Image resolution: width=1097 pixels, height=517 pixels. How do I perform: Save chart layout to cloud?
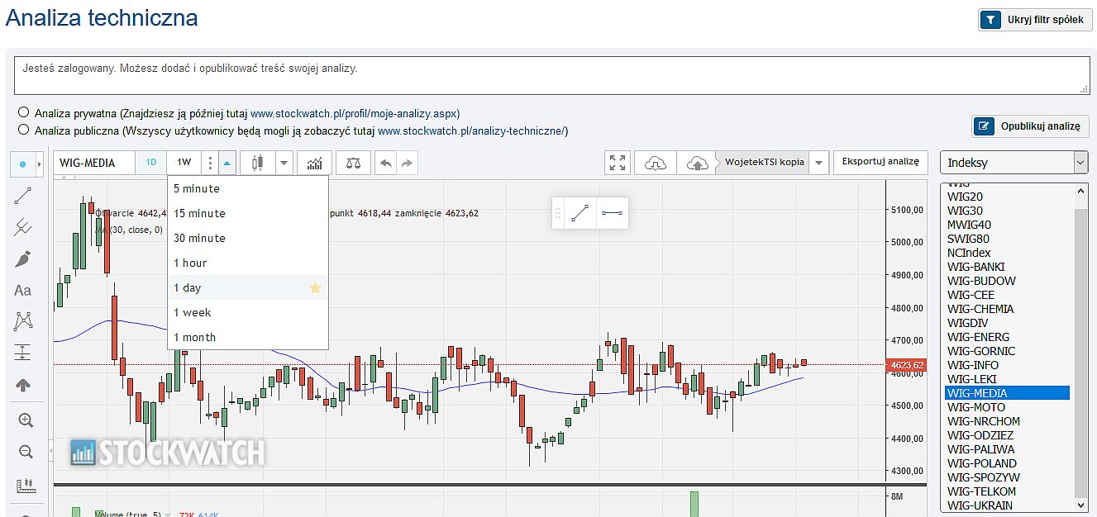(x=698, y=163)
